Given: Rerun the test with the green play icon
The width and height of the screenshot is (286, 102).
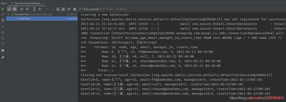Looking at the screenshot, I should [x=3, y=9].
